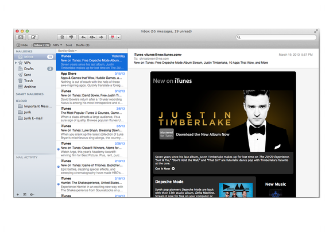Toggle the Mail Activity pane icon

pos(25,194)
